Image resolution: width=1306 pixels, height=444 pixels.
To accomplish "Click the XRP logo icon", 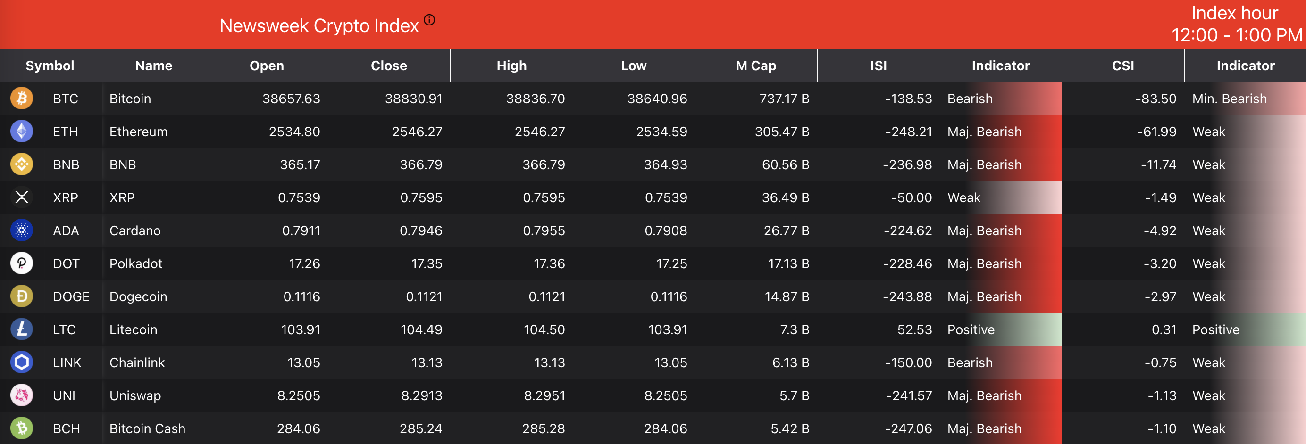I will point(22,197).
